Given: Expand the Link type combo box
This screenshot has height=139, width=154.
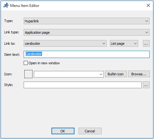Looking at the screenshot, I should pyautogui.click(x=86, y=32).
